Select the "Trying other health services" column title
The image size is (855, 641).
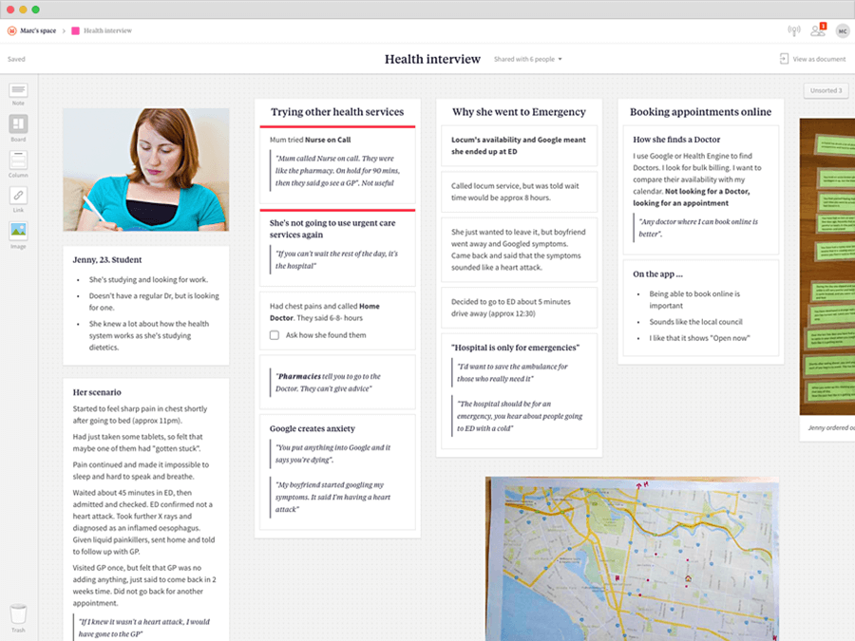pyautogui.click(x=337, y=112)
